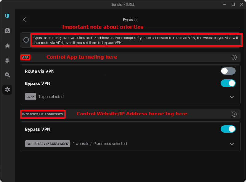
Task: Turn off Bypass VPN for apps
Action: pos(228,83)
